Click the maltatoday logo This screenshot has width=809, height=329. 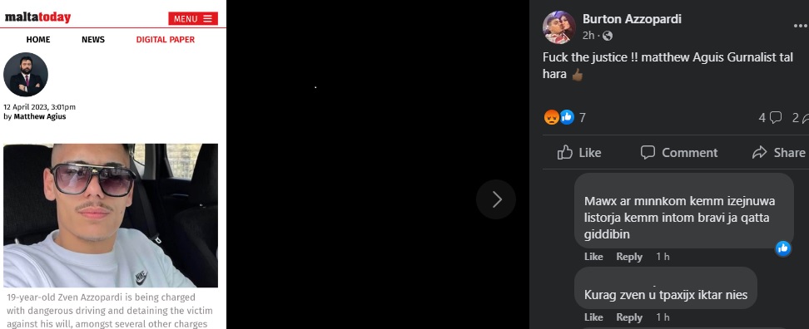37,17
